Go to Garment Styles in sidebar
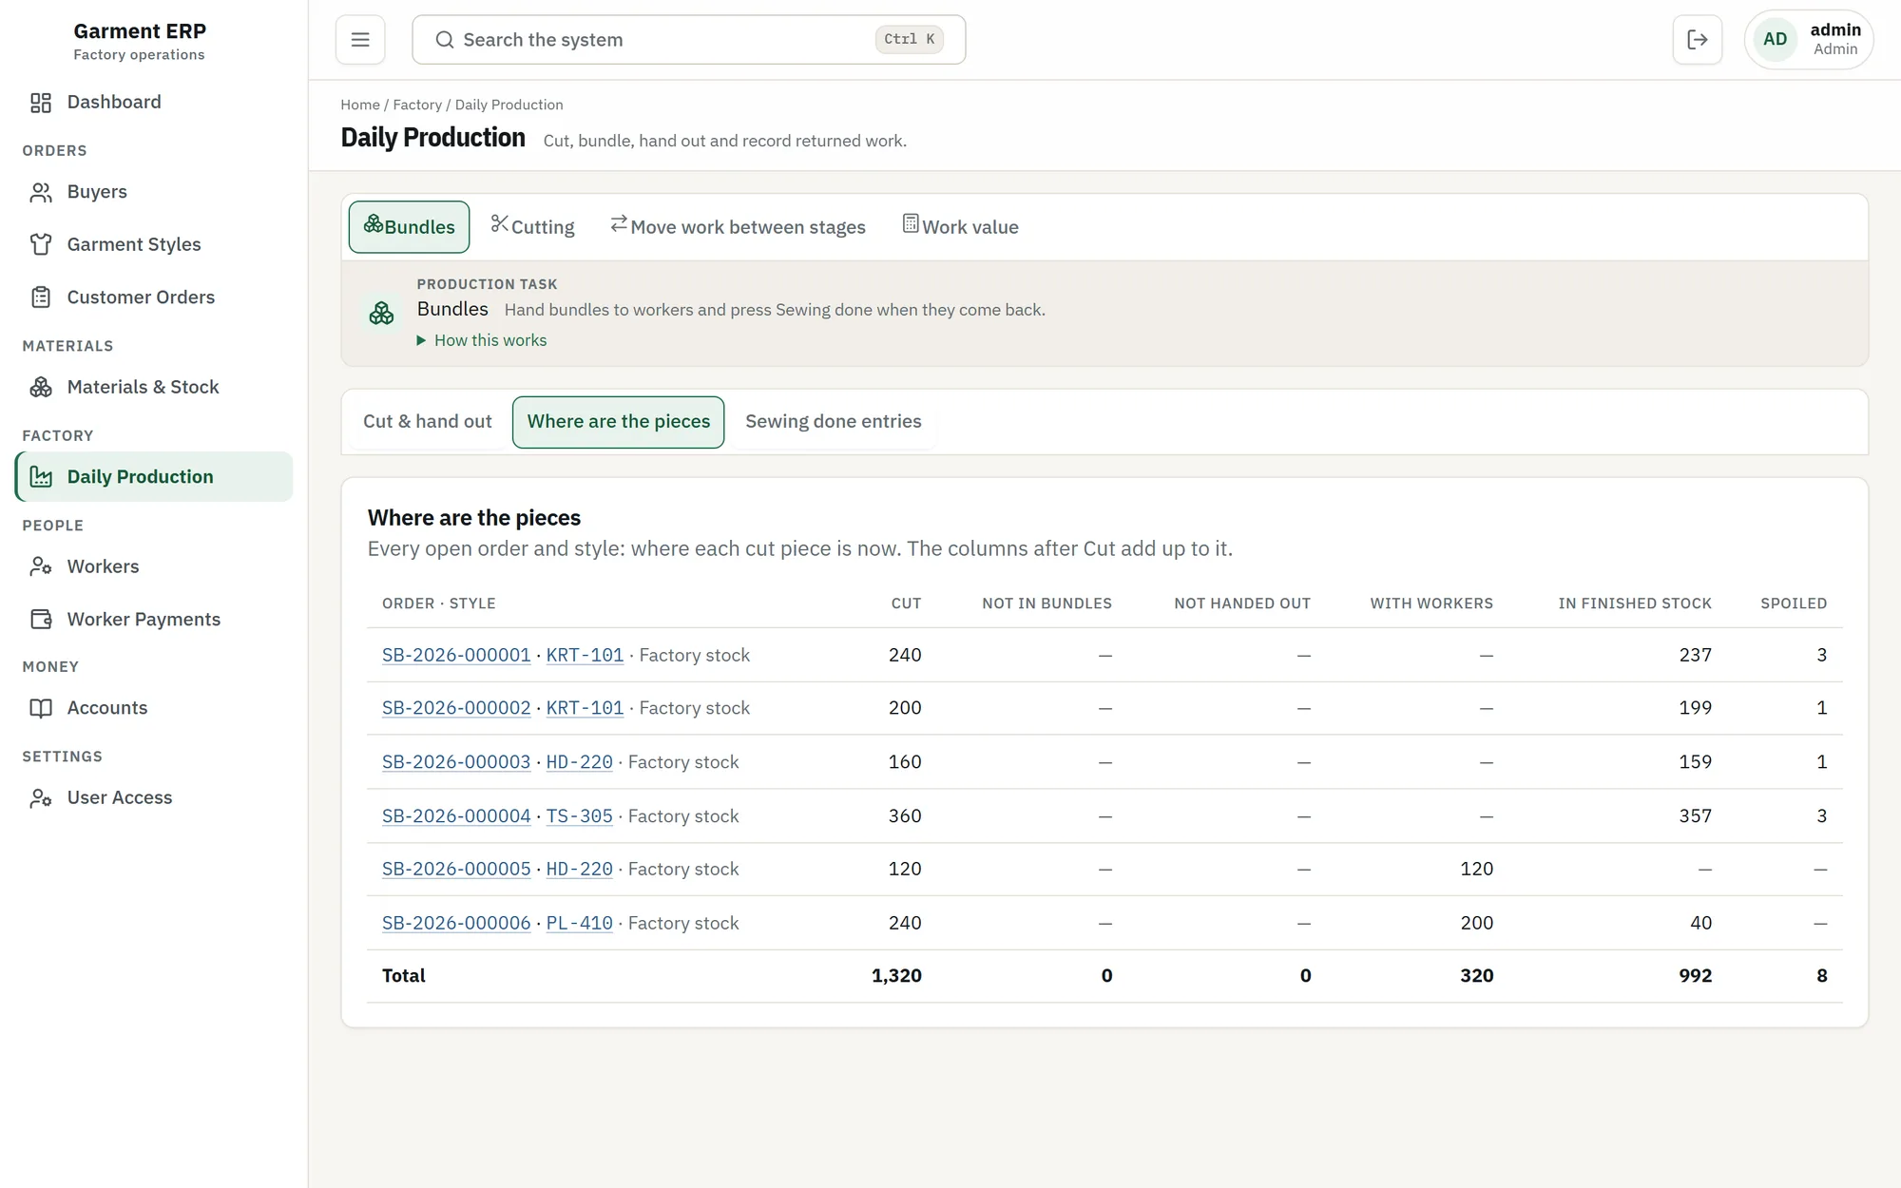Image resolution: width=1901 pixels, height=1188 pixels. pyautogui.click(x=154, y=245)
